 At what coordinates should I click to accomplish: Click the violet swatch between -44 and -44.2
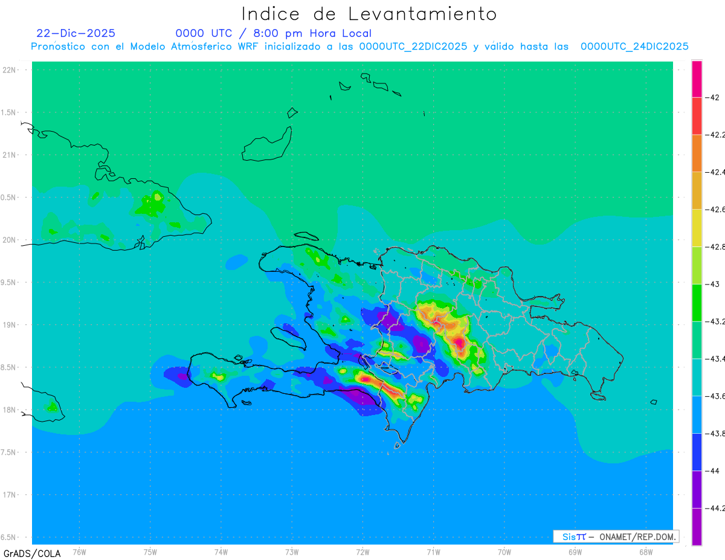[x=697, y=489]
